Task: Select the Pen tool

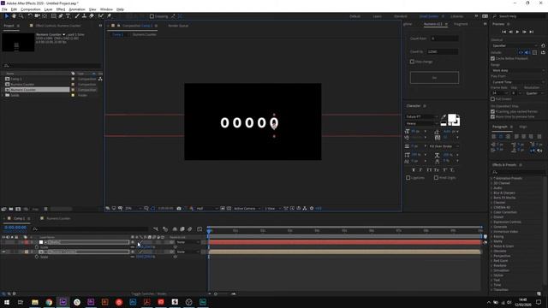Action: click(61, 16)
